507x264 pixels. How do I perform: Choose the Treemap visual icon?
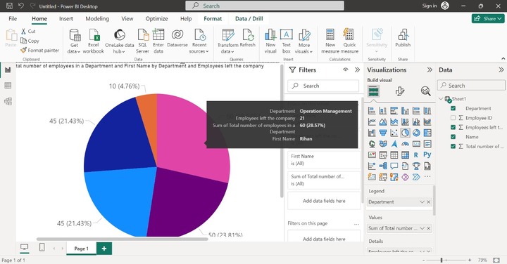(x=427, y=133)
